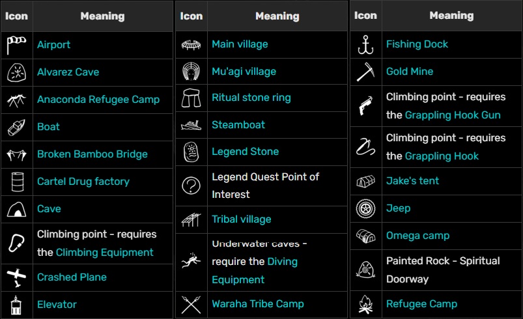Screen dimensions: 523x319
Task: Click the Underwater caves diver icon
Action: click(x=191, y=262)
